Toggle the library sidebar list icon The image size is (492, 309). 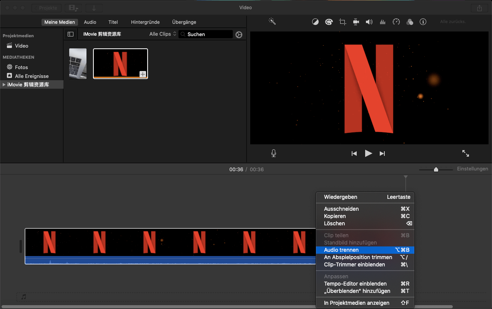tap(70, 34)
